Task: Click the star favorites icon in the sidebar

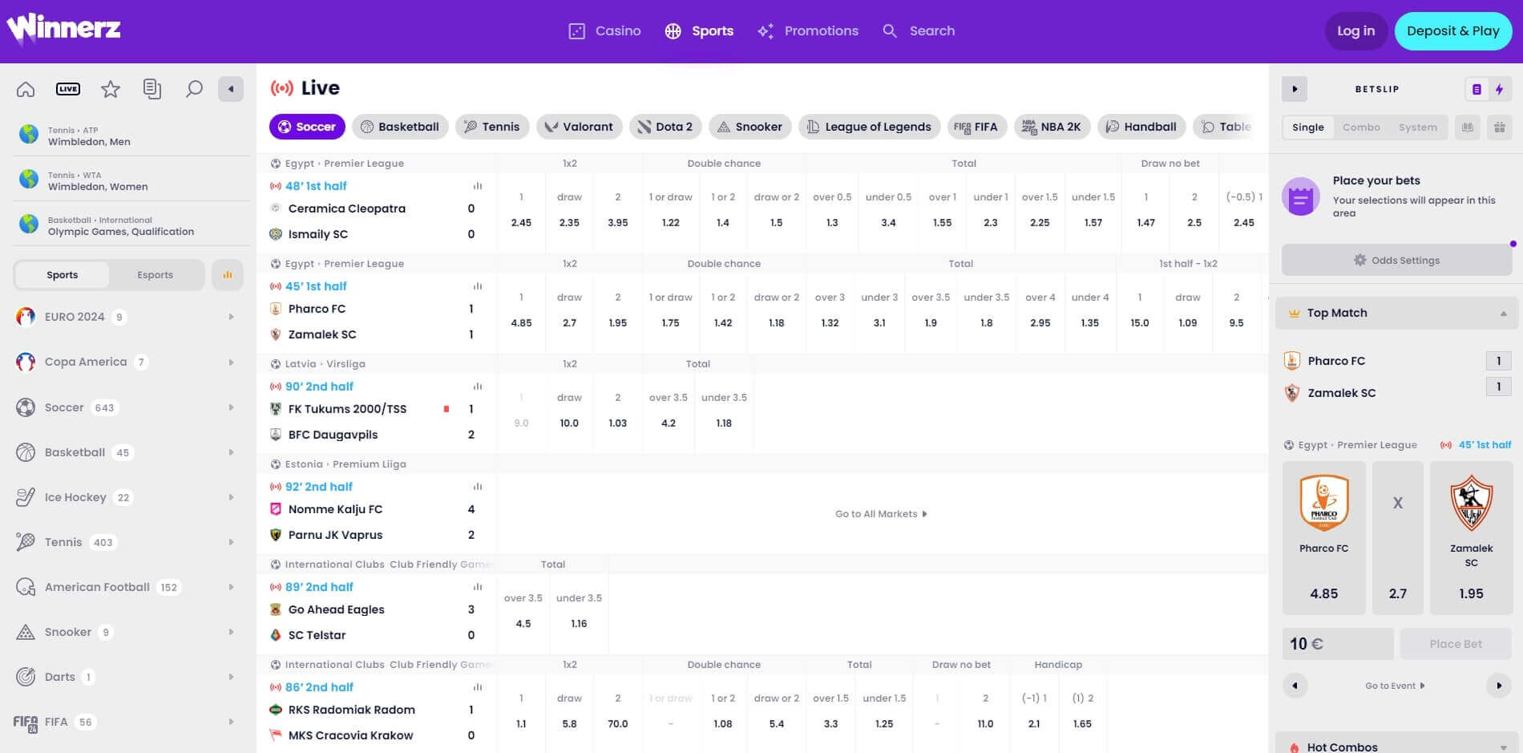Action: coord(111,89)
